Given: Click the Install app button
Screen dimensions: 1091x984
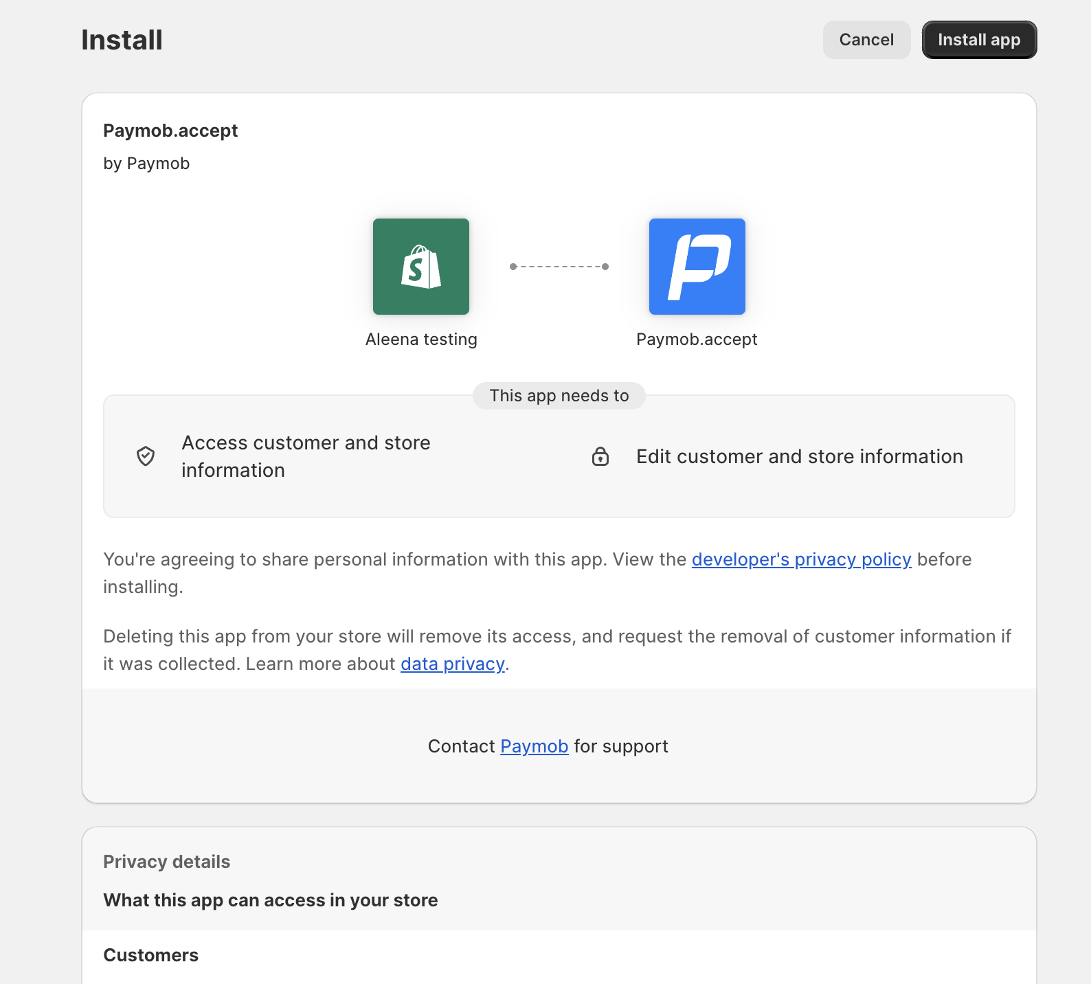Looking at the screenshot, I should point(979,40).
